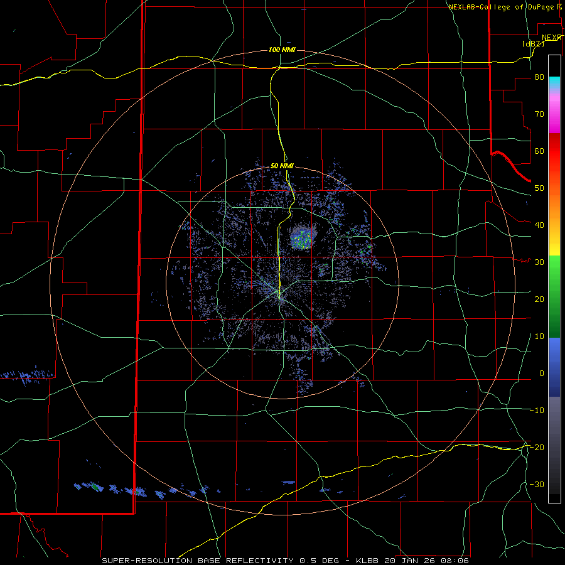
Task: Click the 60 value on dBZ scale
Action: 539,151
